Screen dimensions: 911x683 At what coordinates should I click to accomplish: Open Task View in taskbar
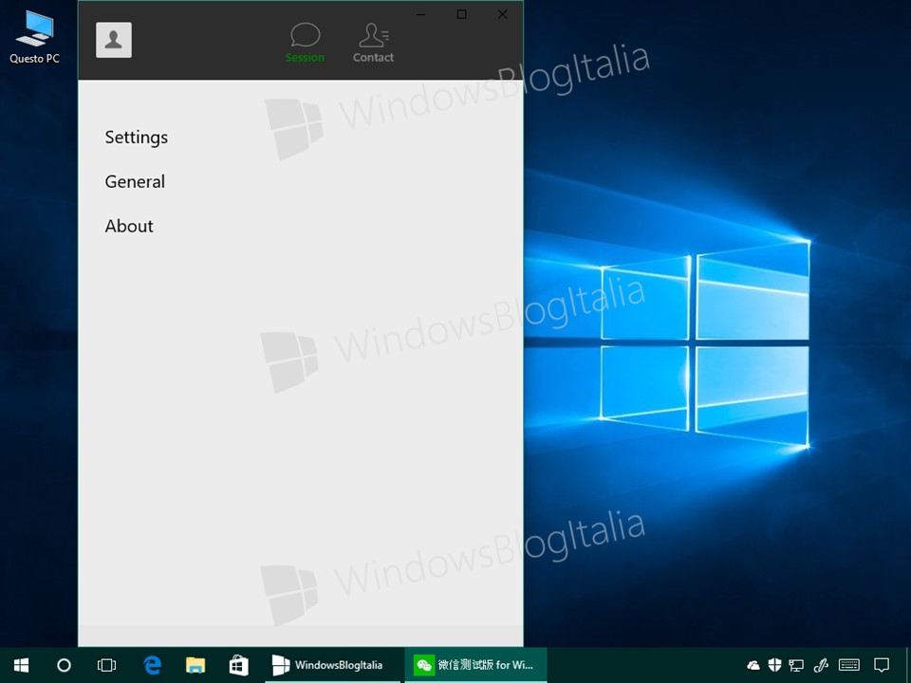106,665
